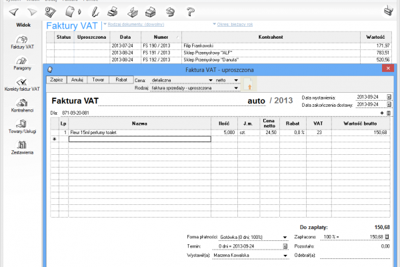Image resolution: width=400 pixels, height=267 pixels.
Task: Go to Kontrahenci in the sidebar
Action: [x=22, y=104]
